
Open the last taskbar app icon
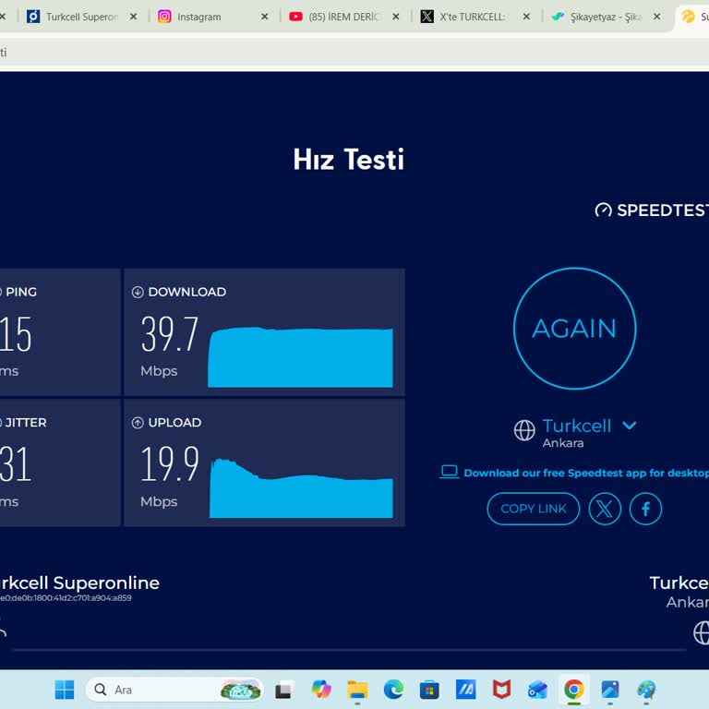pos(646,690)
